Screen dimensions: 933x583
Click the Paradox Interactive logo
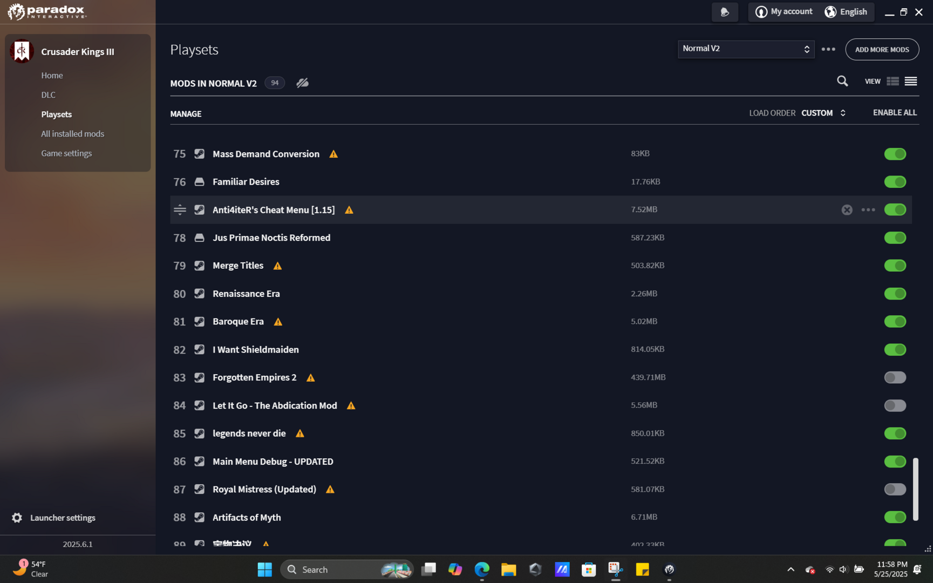click(47, 11)
